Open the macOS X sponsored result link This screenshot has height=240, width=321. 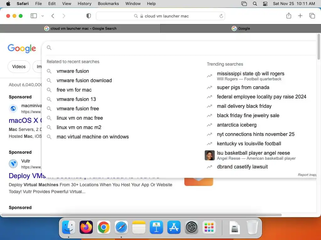tap(25, 120)
